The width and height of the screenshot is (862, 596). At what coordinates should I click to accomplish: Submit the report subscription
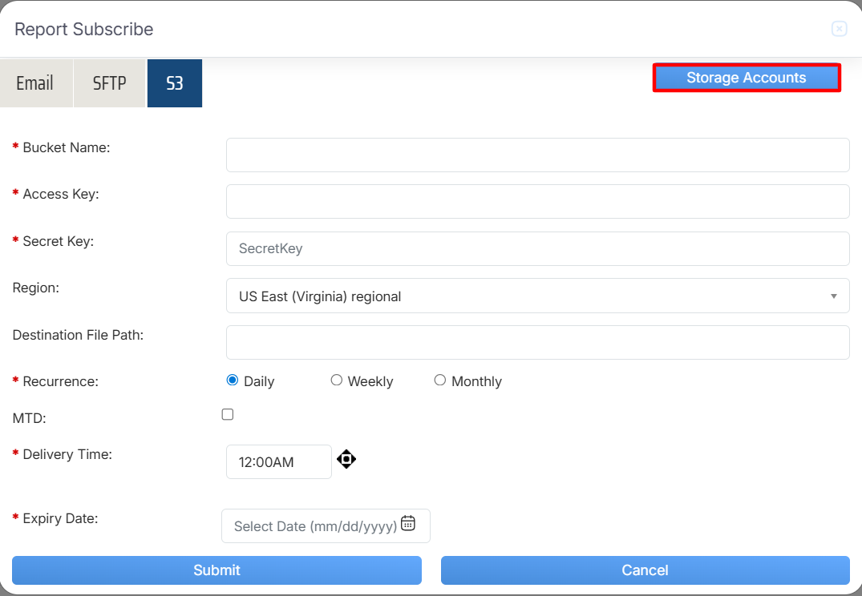pyautogui.click(x=217, y=570)
